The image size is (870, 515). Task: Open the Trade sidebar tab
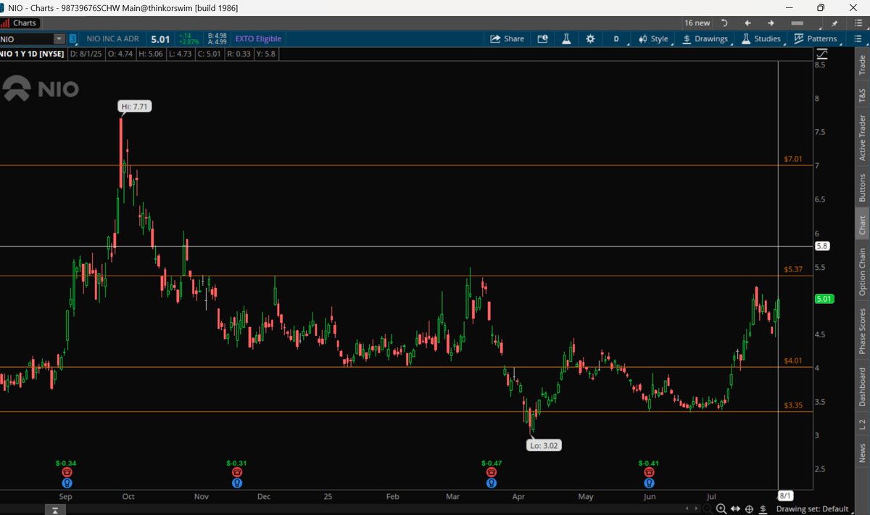pos(862,65)
